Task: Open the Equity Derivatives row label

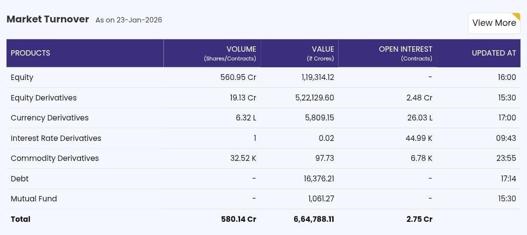Action: [x=43, y=98]
